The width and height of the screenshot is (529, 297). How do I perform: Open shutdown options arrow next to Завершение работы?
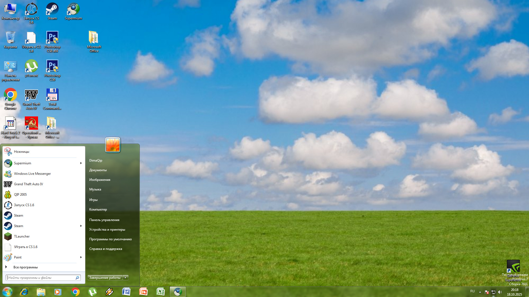pos(126,278)
